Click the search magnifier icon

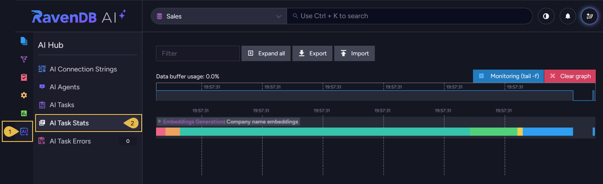(x=295, y=16)
